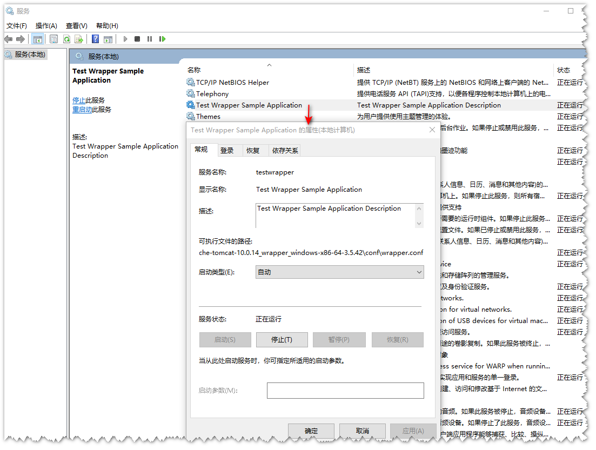Go back using the toolbar Back arrow
The image size is (596, 450).
[8, 39]
